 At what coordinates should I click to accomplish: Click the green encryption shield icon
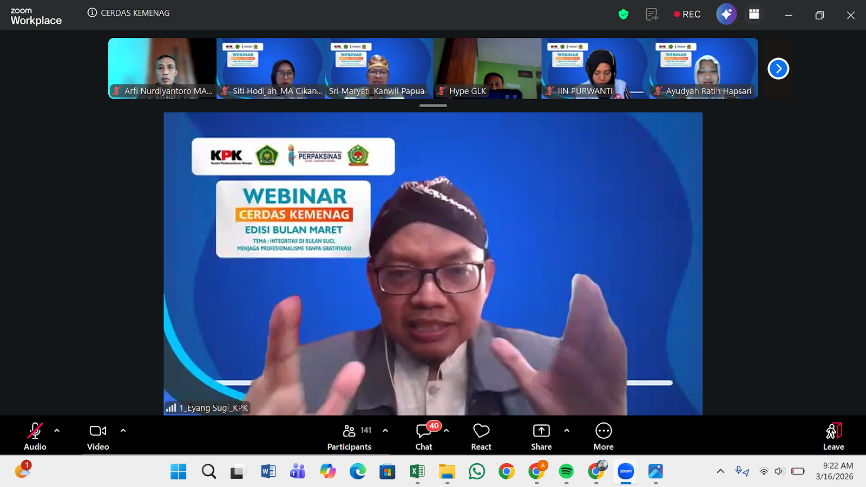point(624,15)
